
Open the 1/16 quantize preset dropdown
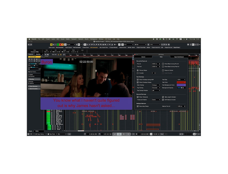click(x=155, y=45)
